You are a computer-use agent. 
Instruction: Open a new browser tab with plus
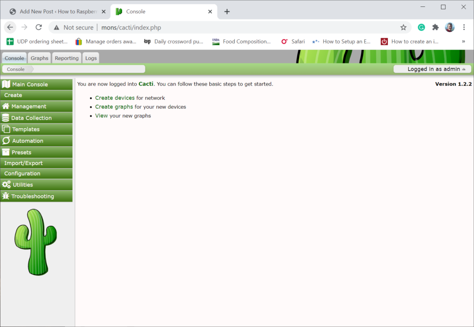click(x=227, y=12)
